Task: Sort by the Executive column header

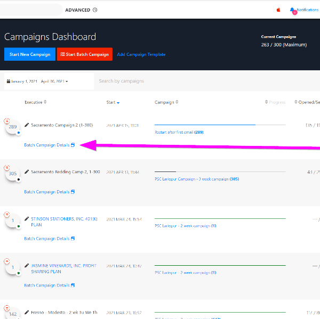Action: point(35,102)
